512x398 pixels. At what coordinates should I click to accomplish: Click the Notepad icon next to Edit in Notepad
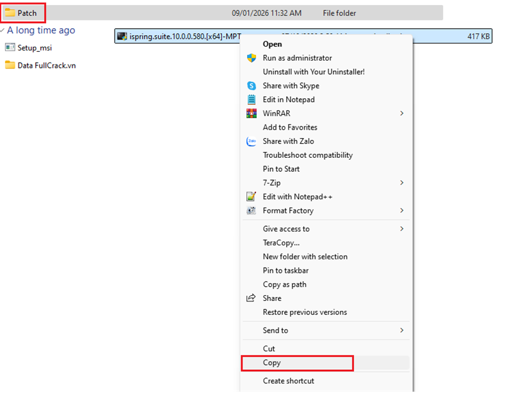point(251,100)
